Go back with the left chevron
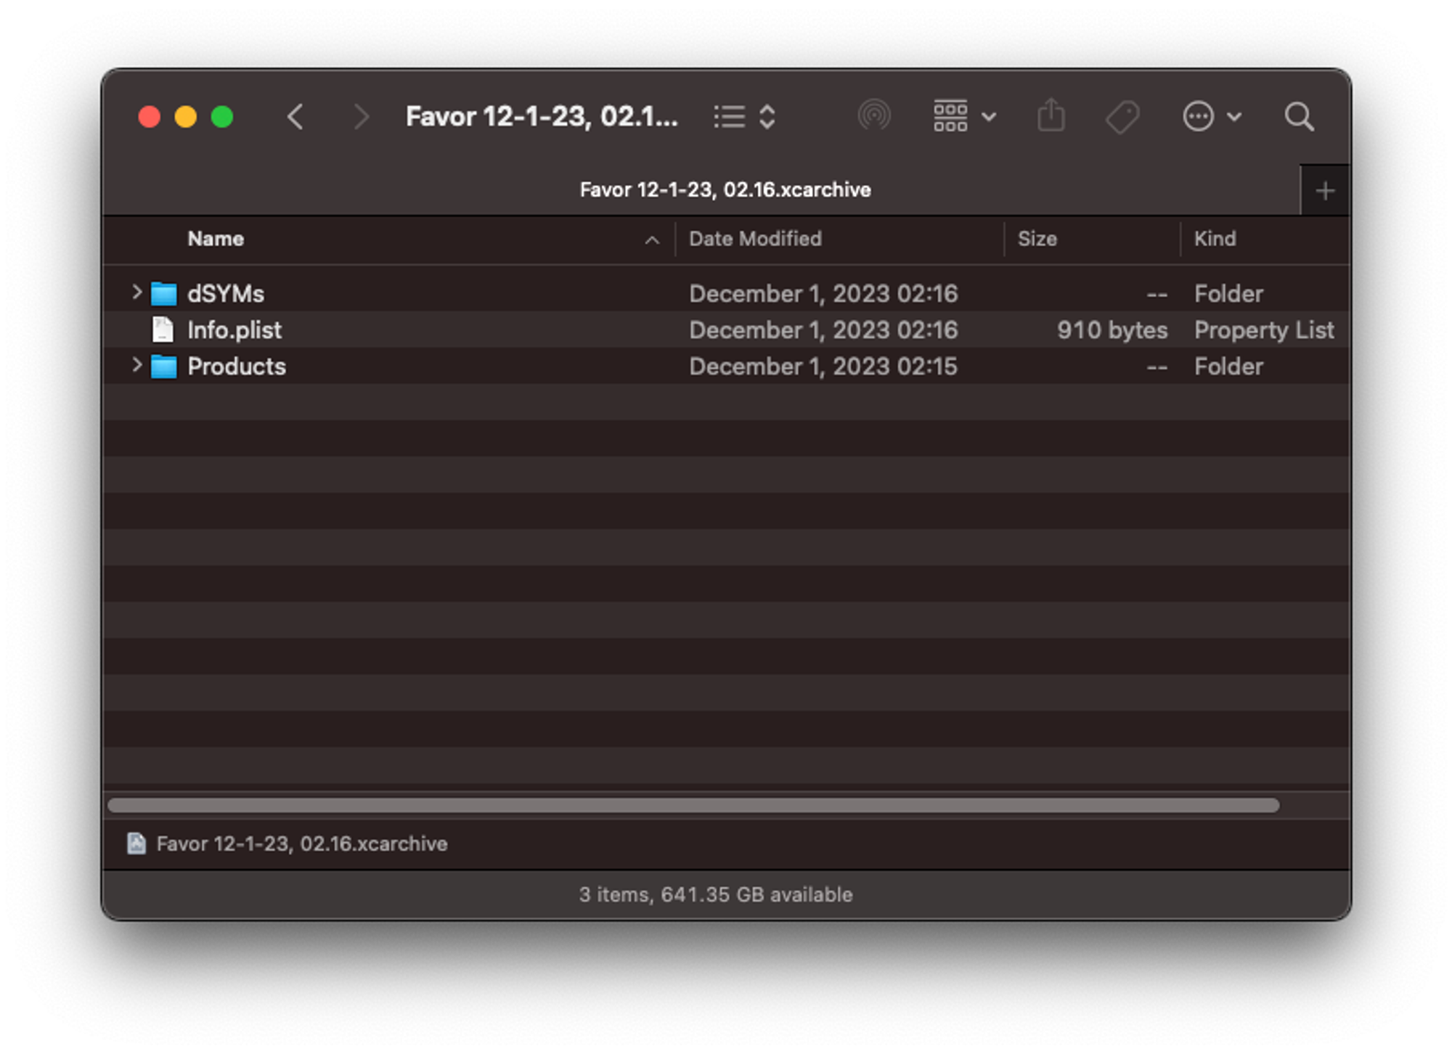The width and height of the screenshot is (1452, 1054). [295, 116]
